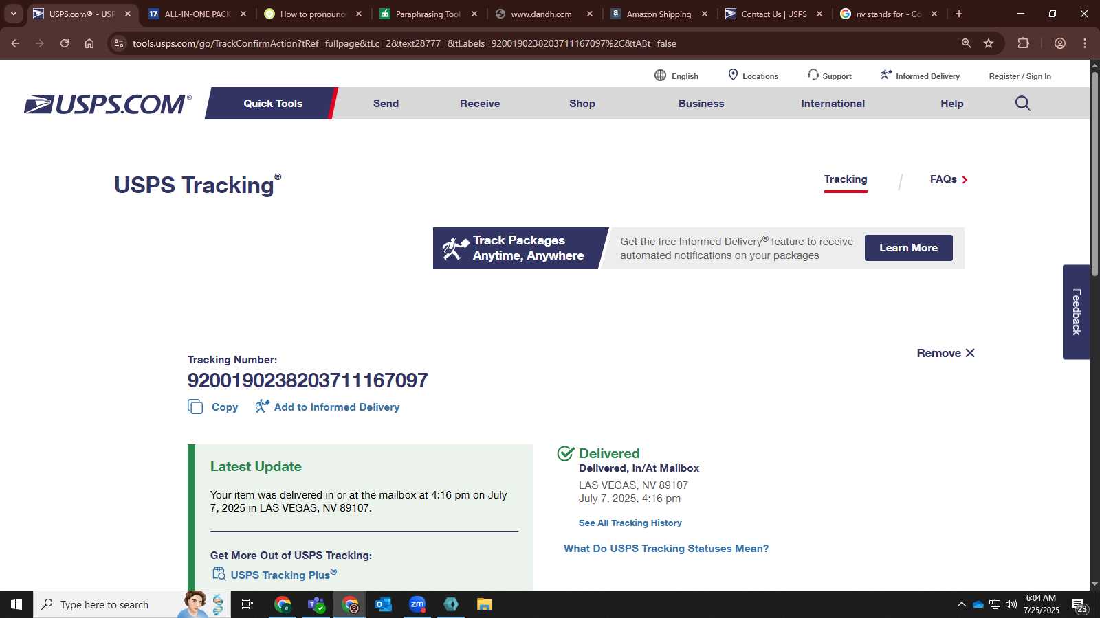Click the OneDrive cloud tray icon
This screenshot has width=1100, height=618.
coord(978,604)
